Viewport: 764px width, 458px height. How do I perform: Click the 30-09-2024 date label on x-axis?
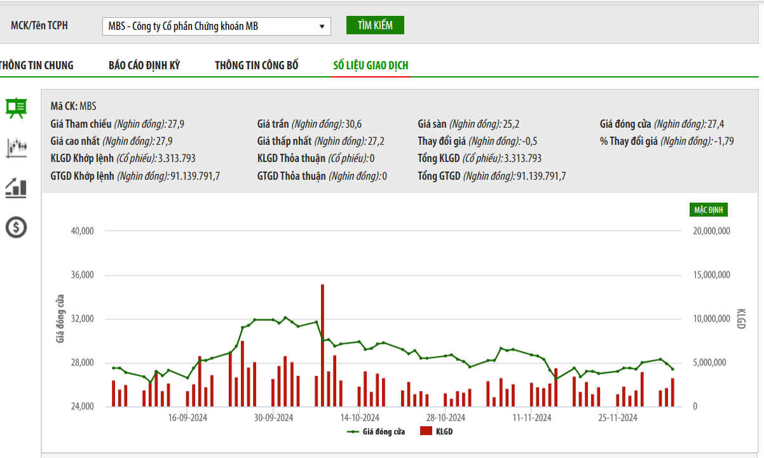(x=273, y=417)
